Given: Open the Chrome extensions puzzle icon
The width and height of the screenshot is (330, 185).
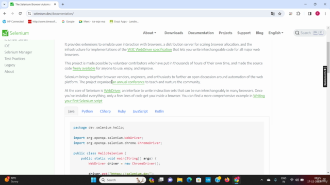Looking at the screenshot, I should [299, 14].
